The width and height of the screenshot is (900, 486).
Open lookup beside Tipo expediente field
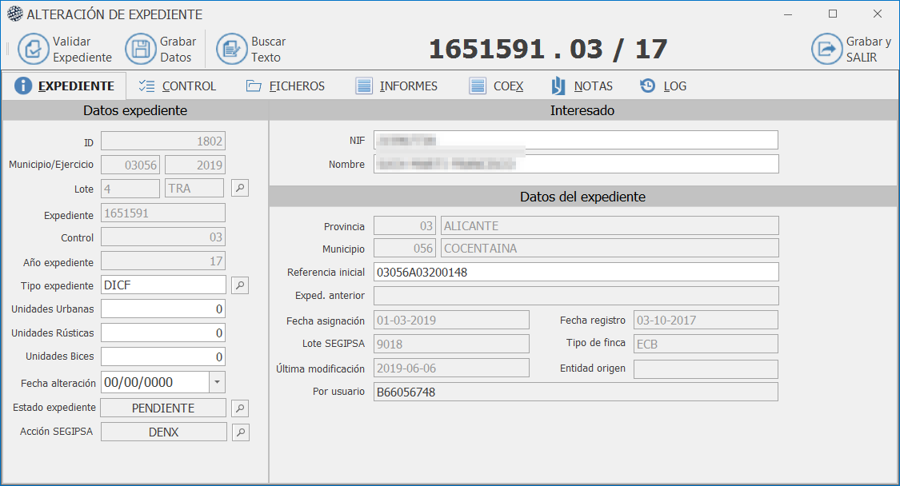tap(240, 285)
